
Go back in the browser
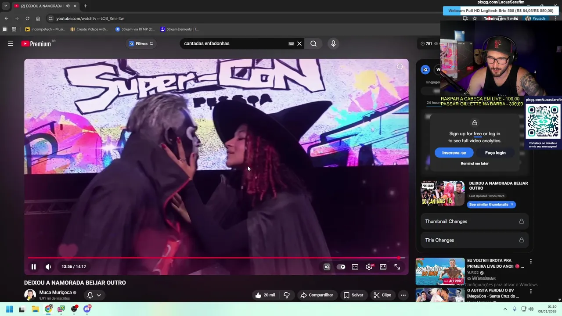6,18
